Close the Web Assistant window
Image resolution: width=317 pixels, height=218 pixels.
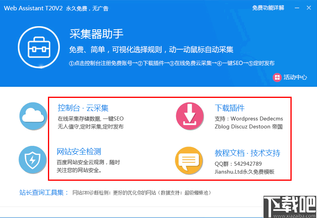point(309,8)
